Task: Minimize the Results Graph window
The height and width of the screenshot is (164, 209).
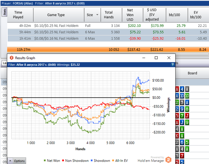Action: tap(144, 58)
